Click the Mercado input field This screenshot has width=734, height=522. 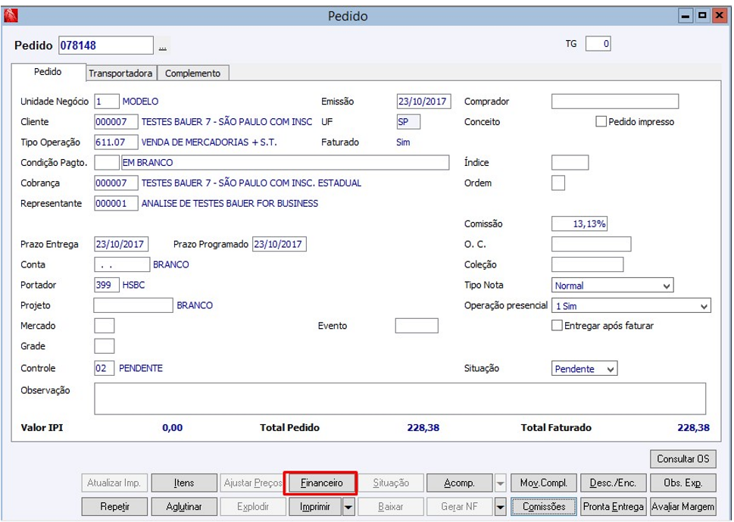(105, 325)
